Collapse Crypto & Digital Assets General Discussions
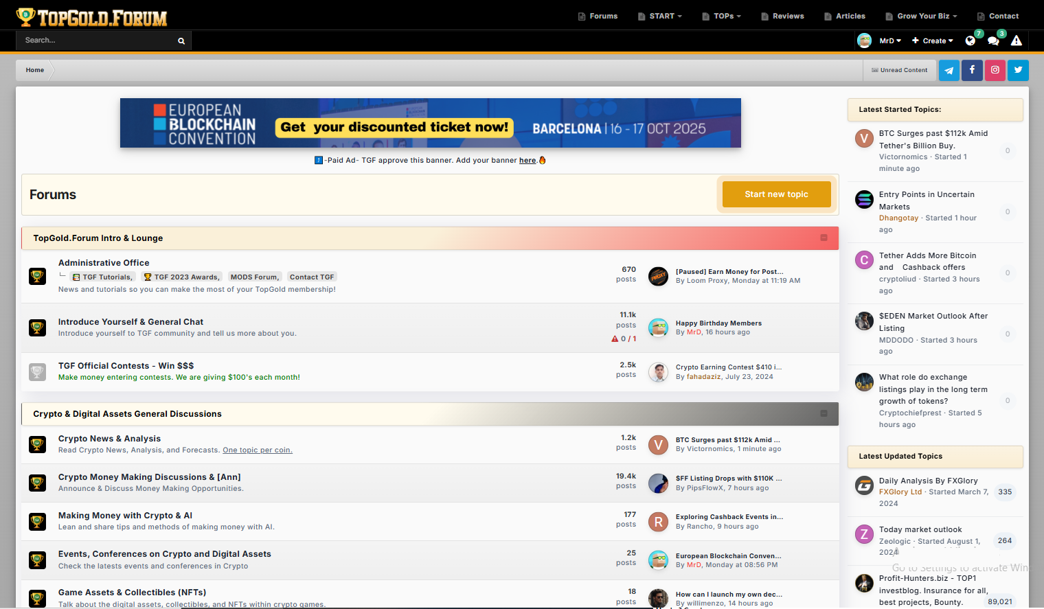 click(x=824, y=413)
